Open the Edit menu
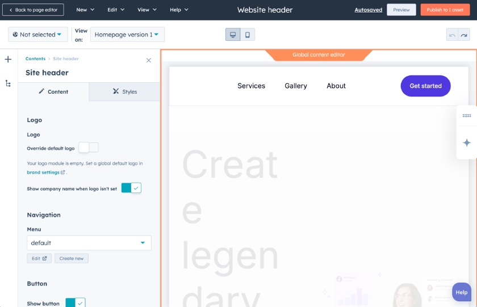 [x=116, y=10]
